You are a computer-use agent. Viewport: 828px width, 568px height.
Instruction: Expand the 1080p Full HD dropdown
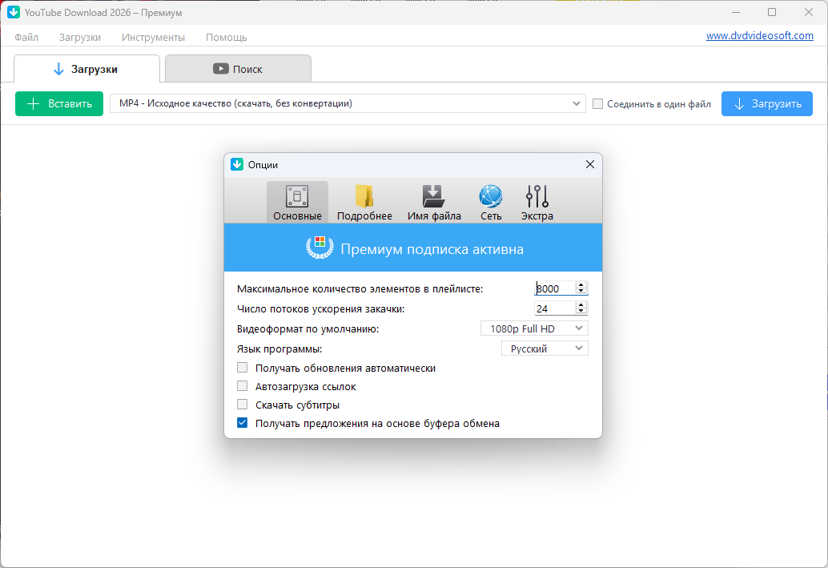[534, 328]
